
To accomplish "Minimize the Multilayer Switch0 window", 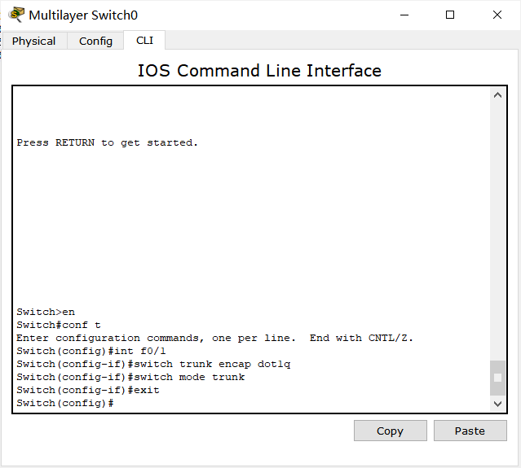I will click(x=403, y=15).
